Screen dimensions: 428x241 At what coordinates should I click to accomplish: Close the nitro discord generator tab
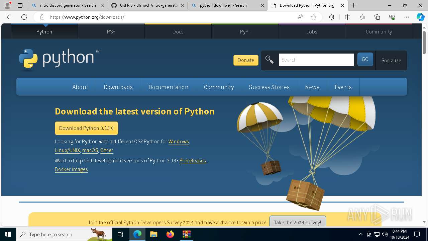[x=102, y=5]
